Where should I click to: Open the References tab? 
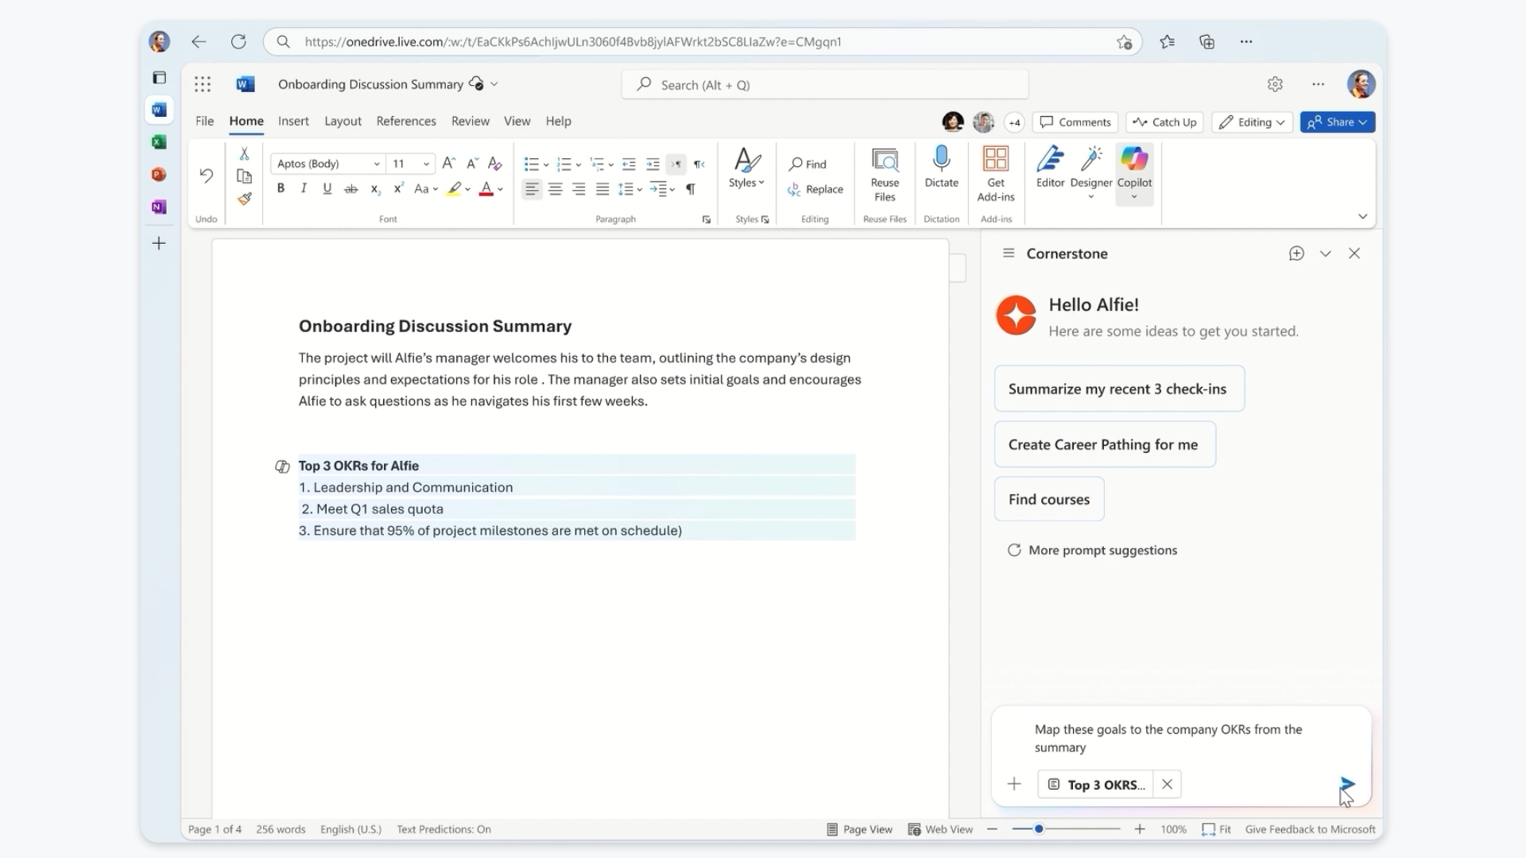coord(406,122)
